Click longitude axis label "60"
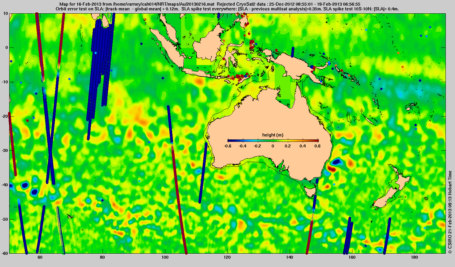Screen dimensions: 455x267 click(x=40, y=257)
